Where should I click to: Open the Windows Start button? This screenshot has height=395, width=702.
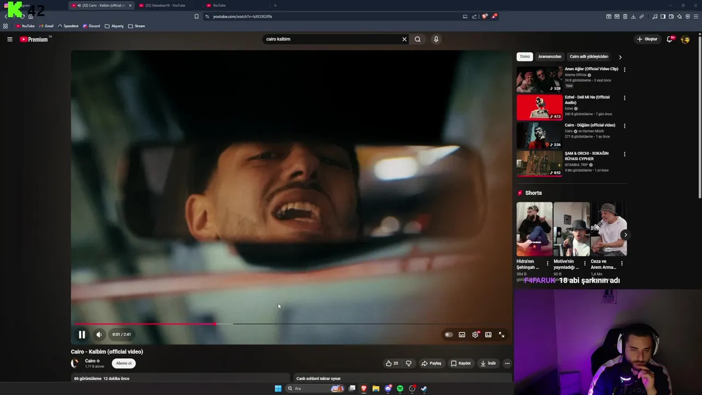[278, 388]
